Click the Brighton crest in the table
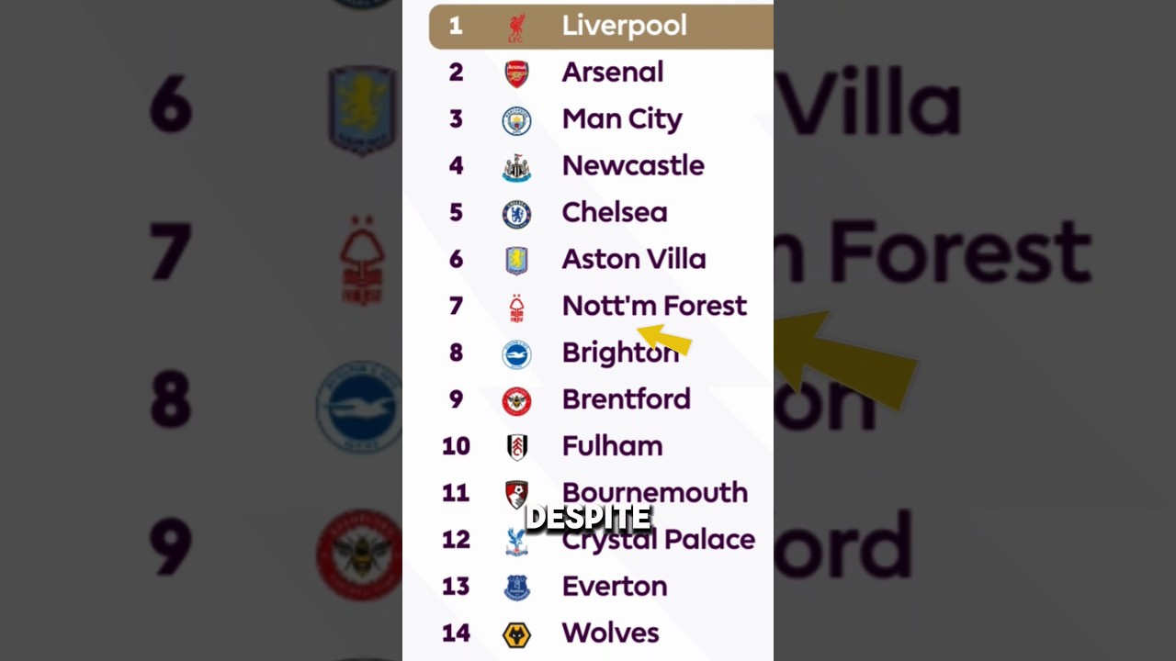Viewport: 1176px width, 661px height. coord(516,354)
